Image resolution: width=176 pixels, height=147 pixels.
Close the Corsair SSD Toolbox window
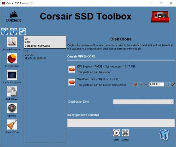click(171, 3)
